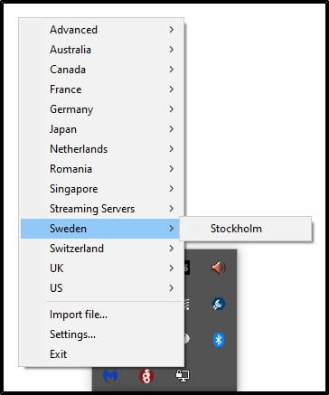
Task: Expand the Australia submenu arrow
Action: 172,50
